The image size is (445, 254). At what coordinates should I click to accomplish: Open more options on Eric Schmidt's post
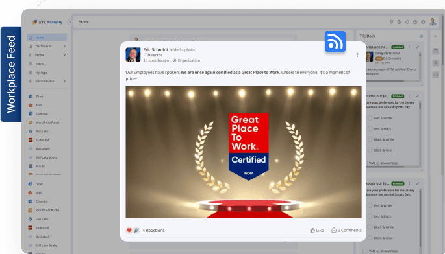[x=357, y=55]
